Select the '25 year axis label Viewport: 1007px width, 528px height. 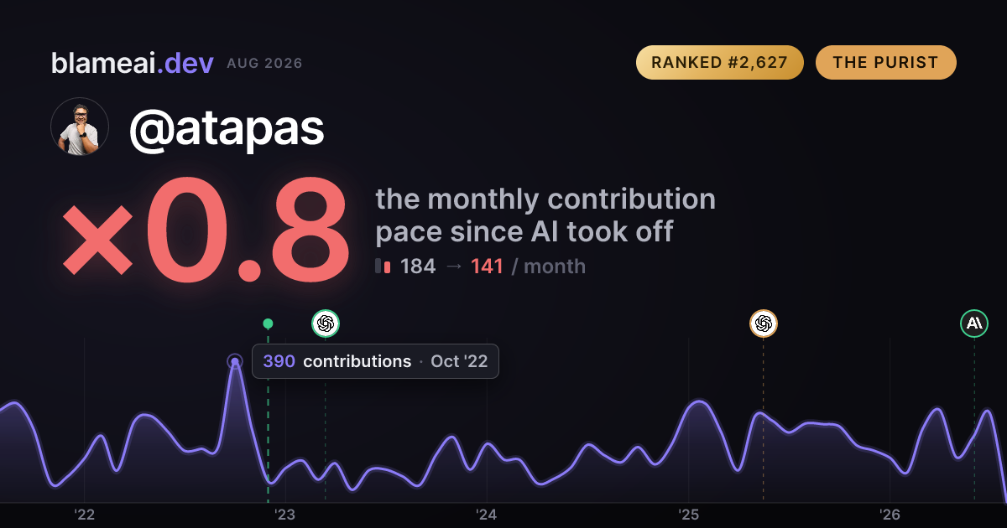[688, 515]
